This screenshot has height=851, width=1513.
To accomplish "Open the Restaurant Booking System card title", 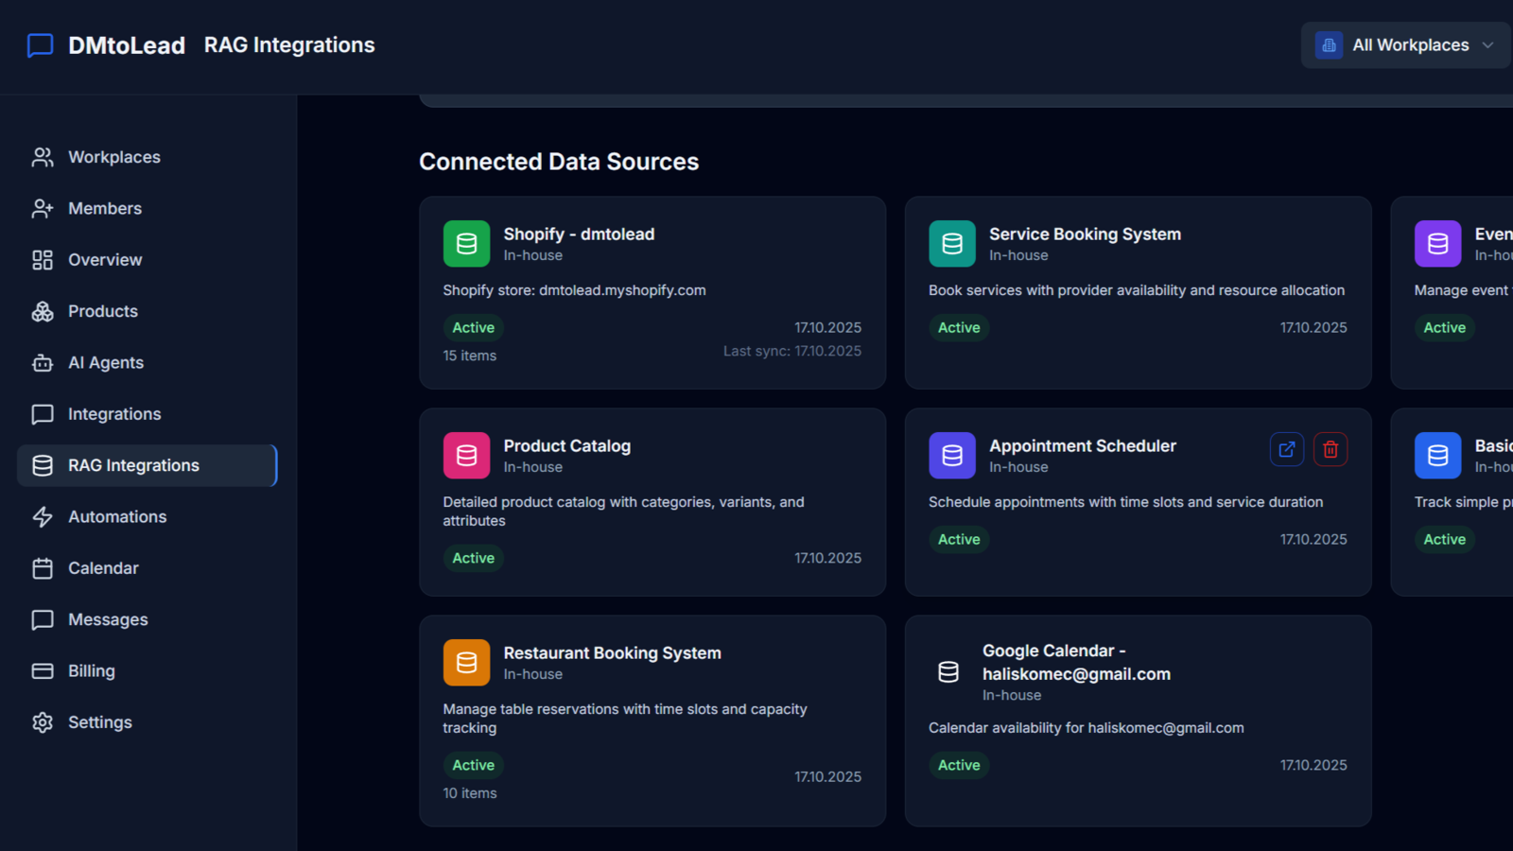I will point(612,653).
